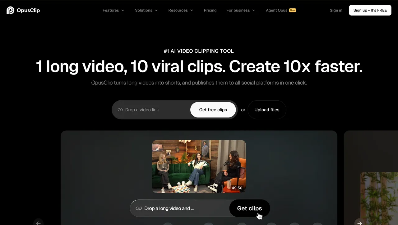Click the 'New' badge next to Agent Opus
This screenshot has height=225, width=398.
click(292, 10)
